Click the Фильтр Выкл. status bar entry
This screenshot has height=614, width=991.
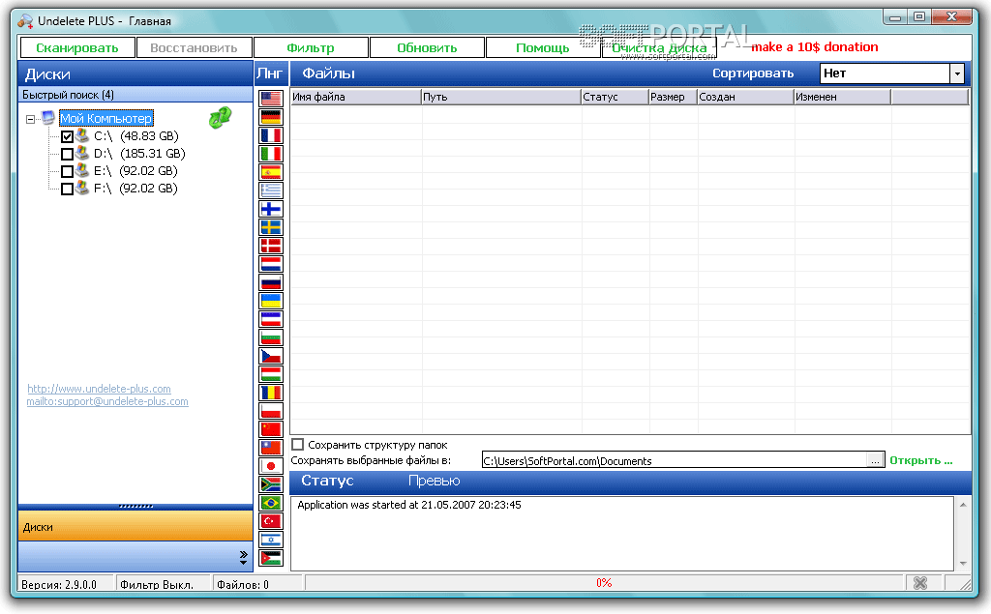163,584
